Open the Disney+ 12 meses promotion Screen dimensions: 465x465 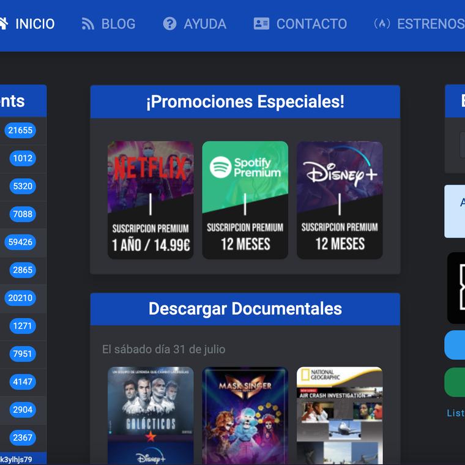(x=340, y=200)
